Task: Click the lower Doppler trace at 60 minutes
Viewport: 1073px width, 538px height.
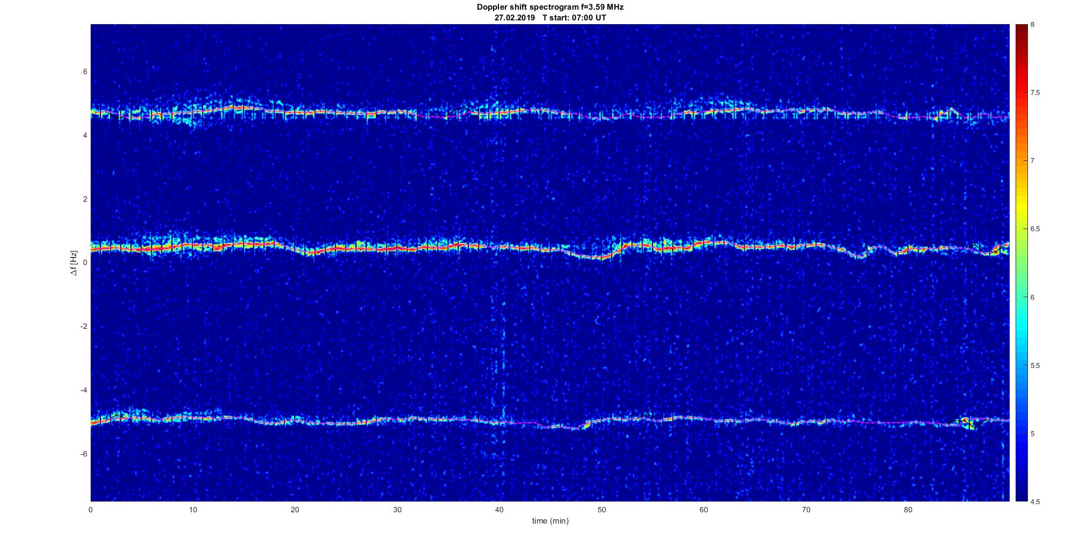Action: pos(704,418)
